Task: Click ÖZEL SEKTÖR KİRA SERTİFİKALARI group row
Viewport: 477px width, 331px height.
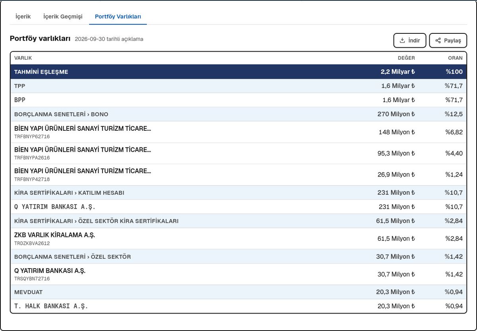Action: pyautogui.click(x=238, y=221)
